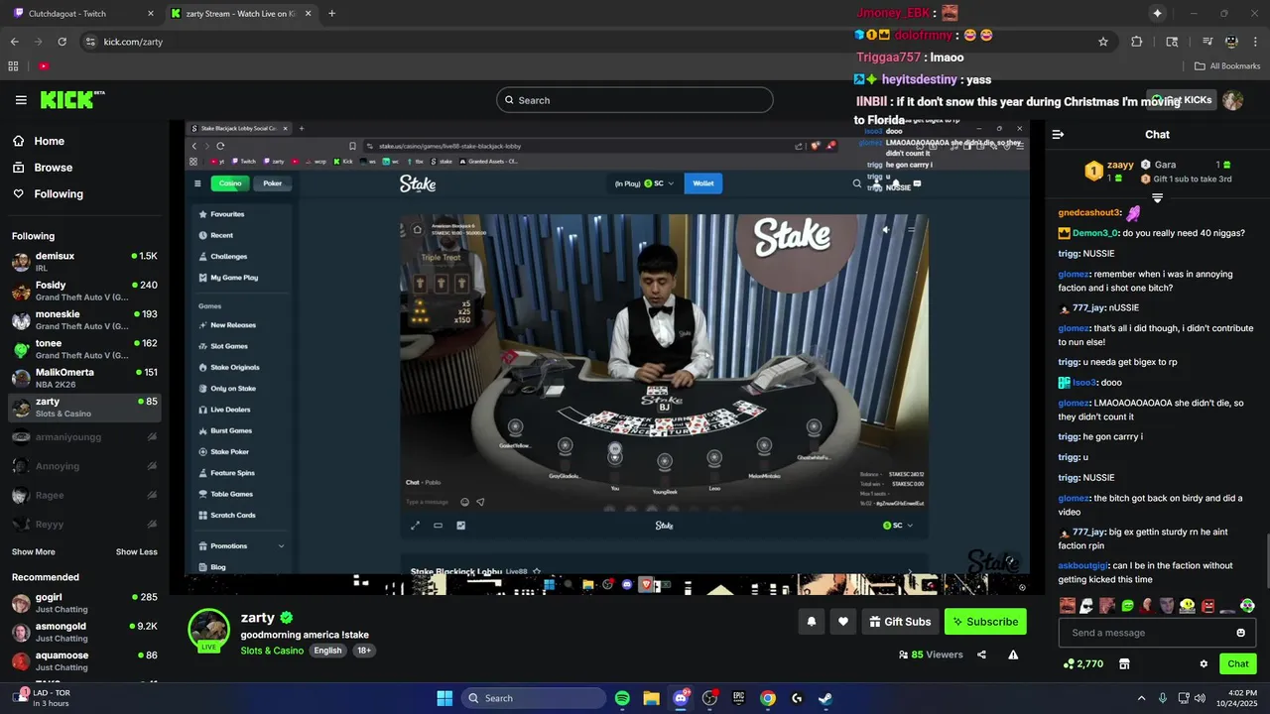This screenshot has height=714, width=1270.
Task: Open Steam from the taskbar
Action: 825,698
